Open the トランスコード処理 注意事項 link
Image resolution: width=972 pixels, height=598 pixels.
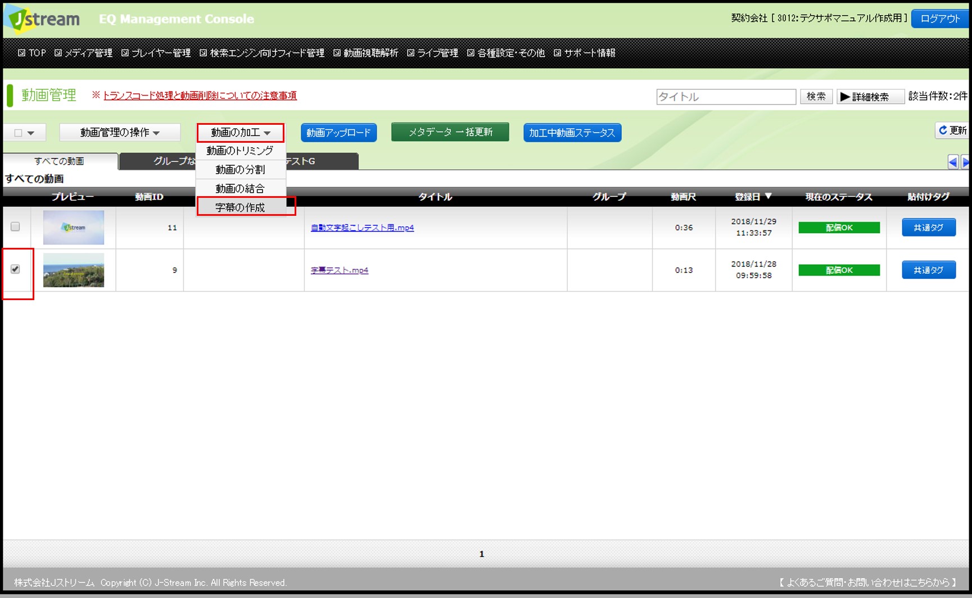coord(200,96)
